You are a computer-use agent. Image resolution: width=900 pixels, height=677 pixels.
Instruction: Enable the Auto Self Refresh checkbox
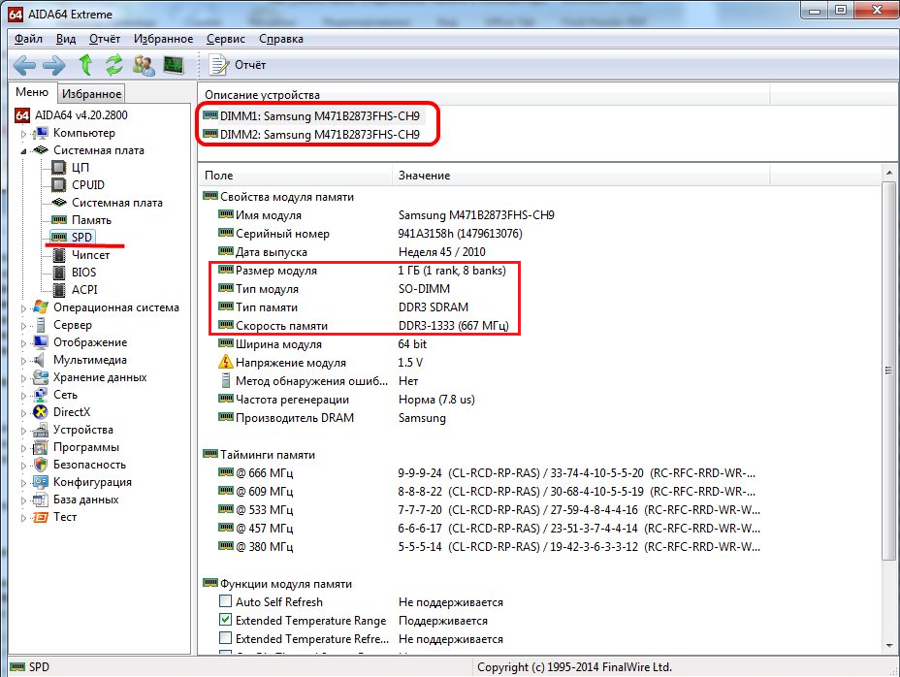click(225, 602)
